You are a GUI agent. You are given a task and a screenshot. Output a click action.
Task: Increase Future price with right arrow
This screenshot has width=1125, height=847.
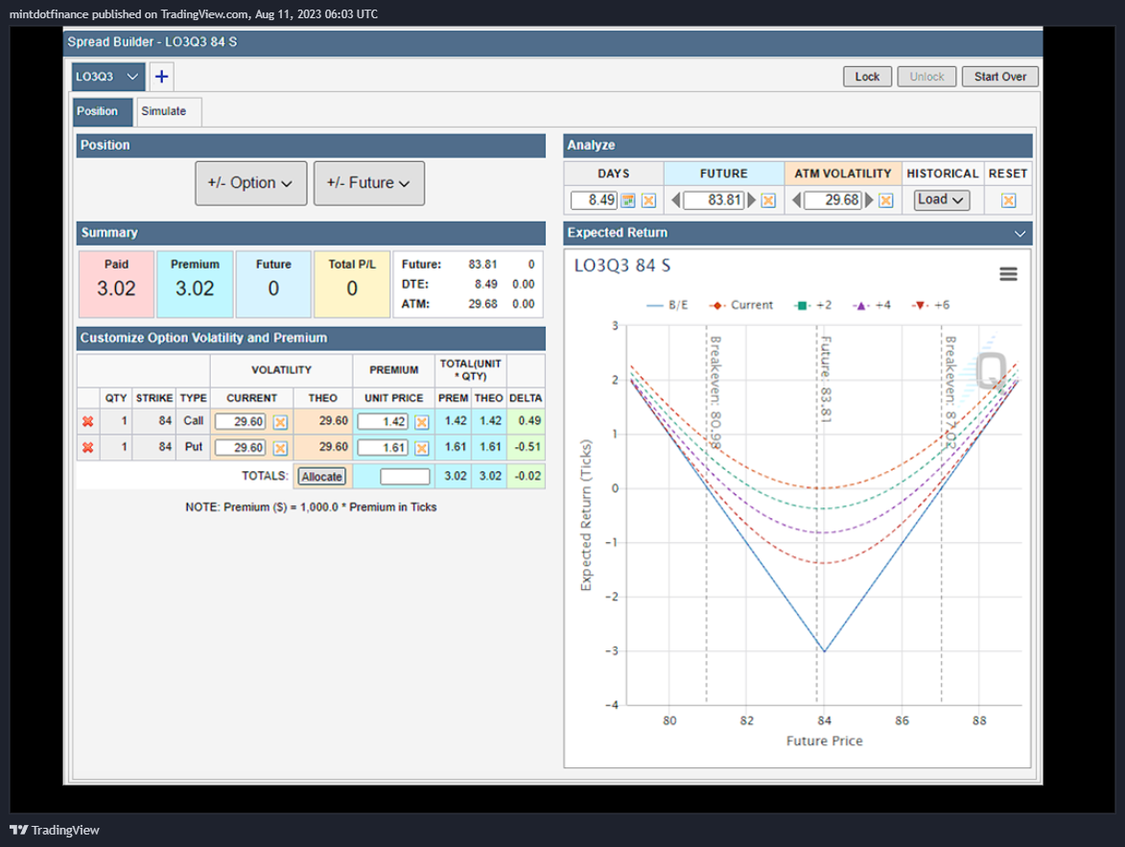tap(751, 200)
